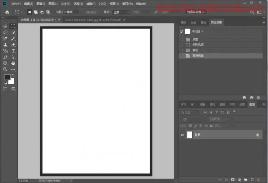Select the Path Selection arrow tool
This screenshot has width=268, height=183.
click(x=13, y=57)
